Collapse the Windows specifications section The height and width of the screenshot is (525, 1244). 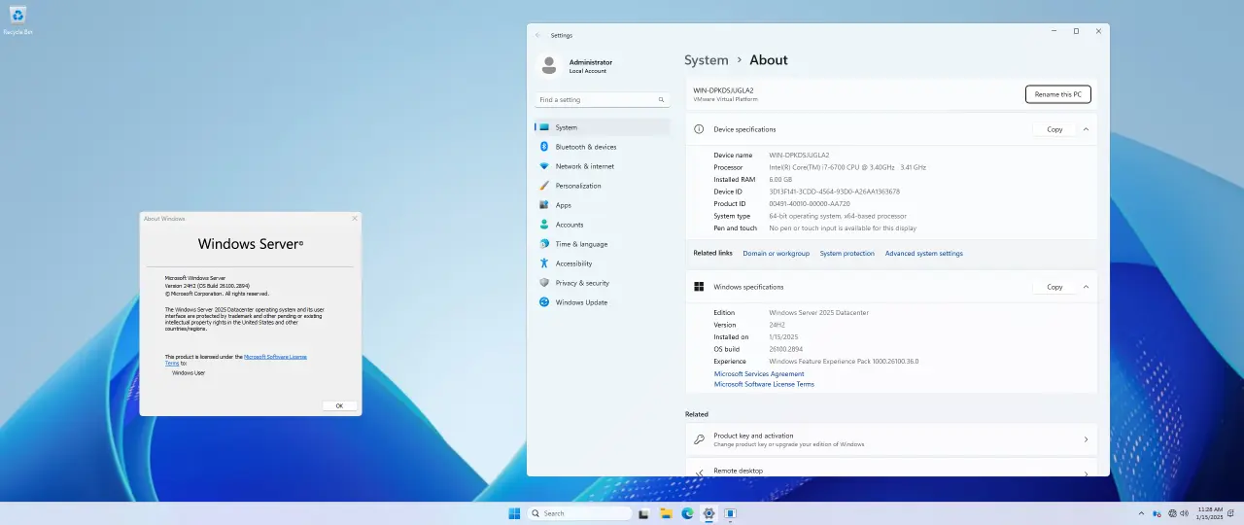coord(1086,287)
